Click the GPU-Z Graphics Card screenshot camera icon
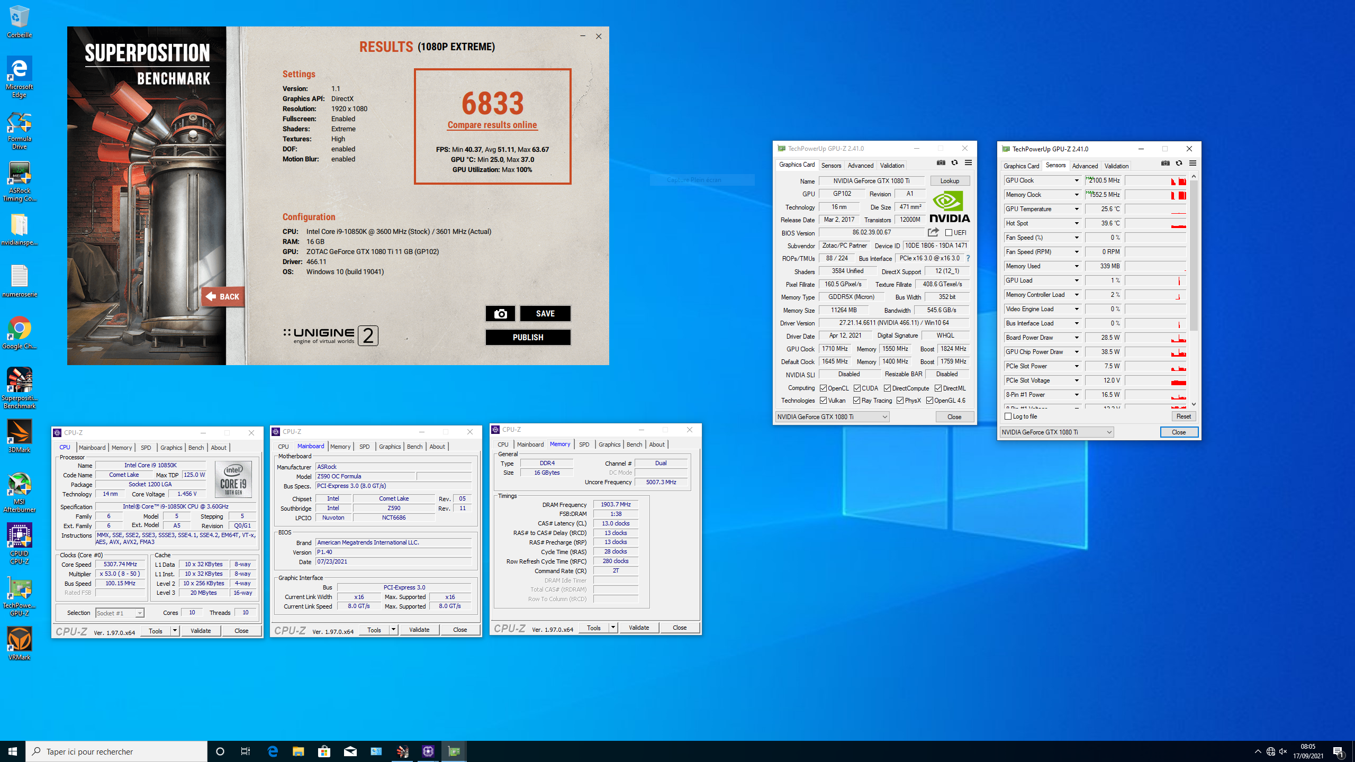 tap(941, 163)
